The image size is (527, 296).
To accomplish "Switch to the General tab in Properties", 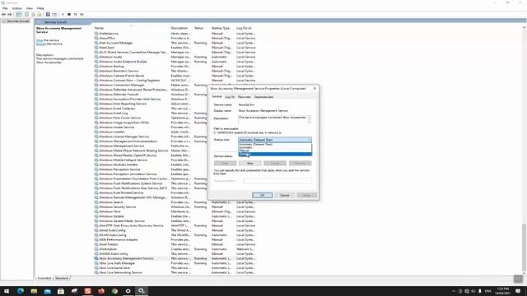I will tap(217, 97).
